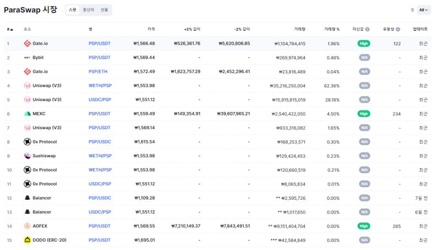Click the Sushiswap logo icon

pyautogui.click(x=27, y=156)
